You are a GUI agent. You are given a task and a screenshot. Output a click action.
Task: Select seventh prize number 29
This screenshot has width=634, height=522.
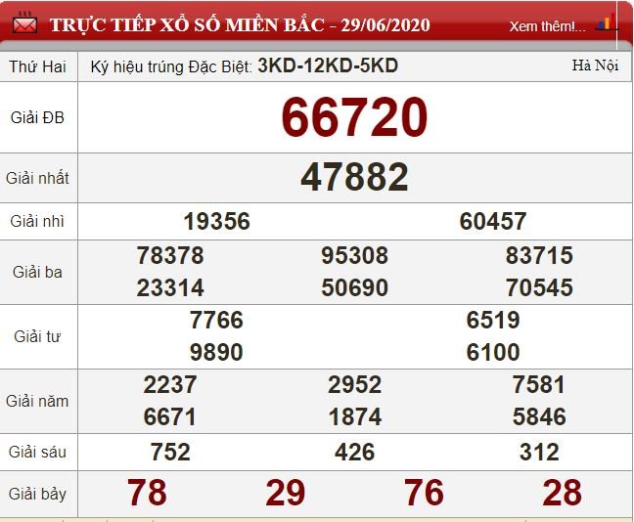pos(286,493)
